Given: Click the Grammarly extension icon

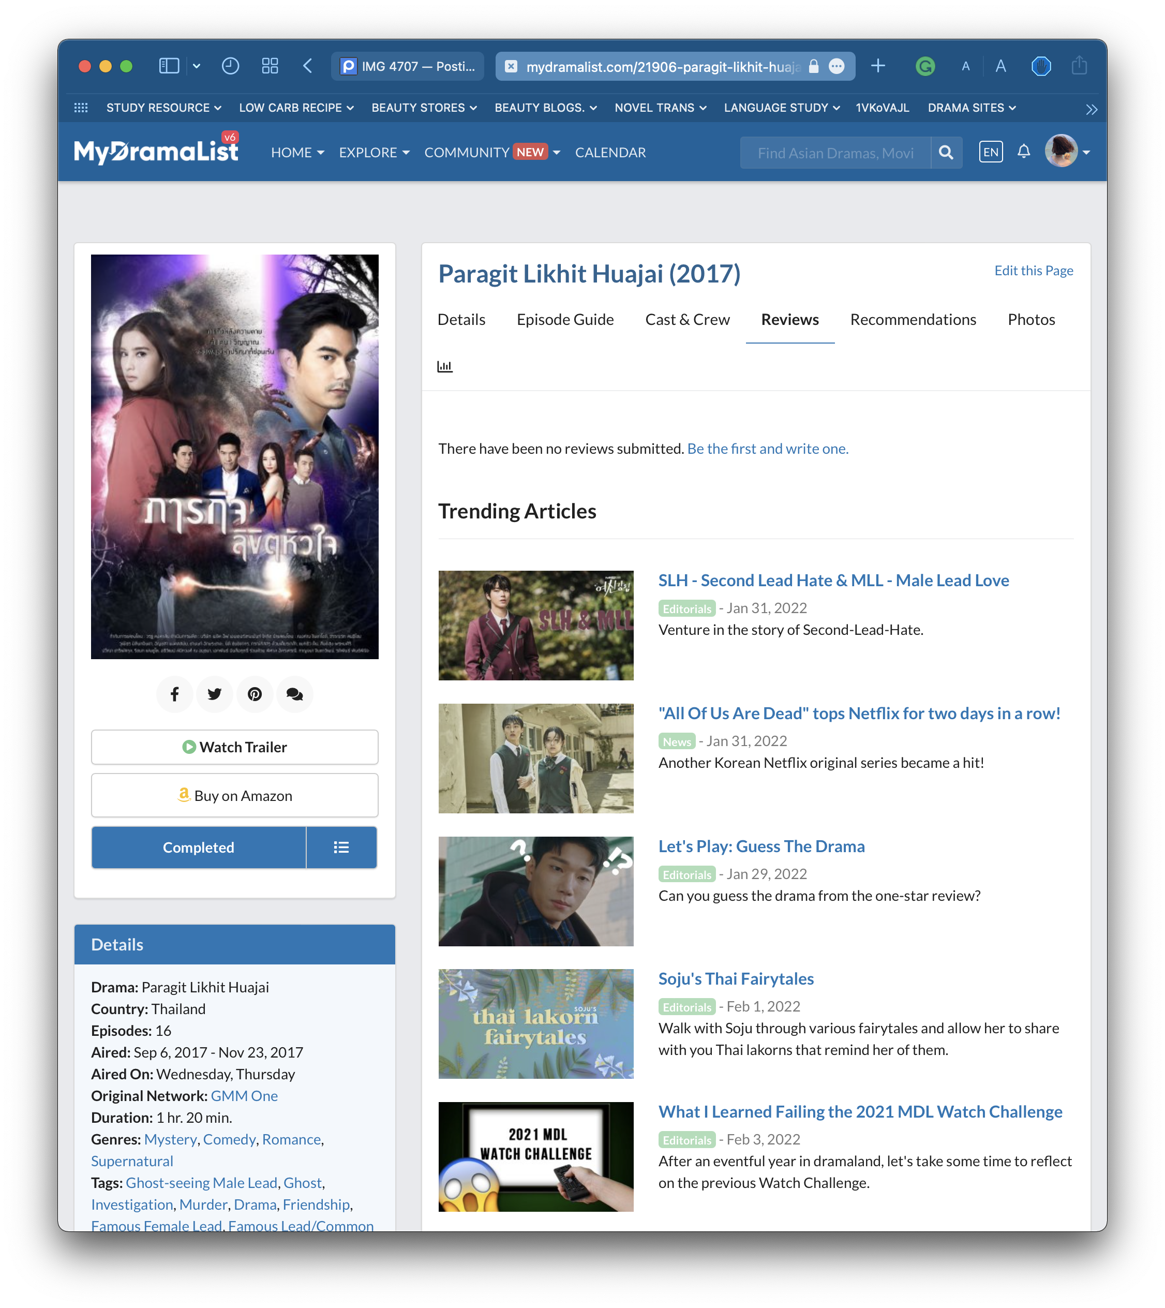Looking at the screenshot, I should (x=925, y=66).
